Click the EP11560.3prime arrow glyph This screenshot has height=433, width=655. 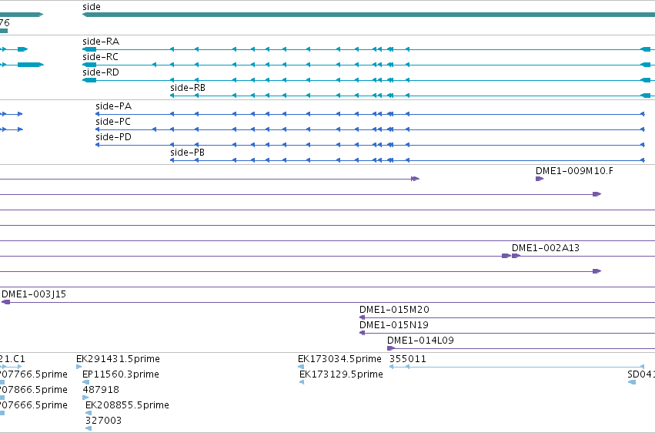[86, 382]
